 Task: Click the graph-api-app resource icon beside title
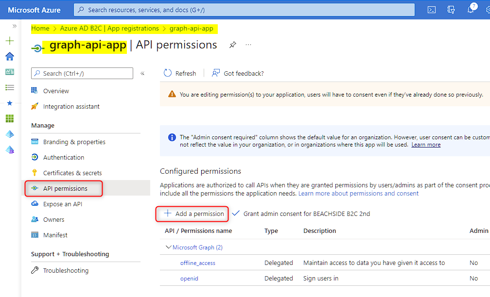tap(37, 48)
